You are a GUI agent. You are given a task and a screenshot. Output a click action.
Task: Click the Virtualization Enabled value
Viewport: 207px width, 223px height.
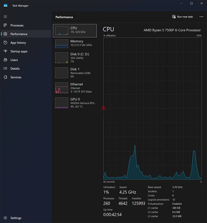click(177, 204)
